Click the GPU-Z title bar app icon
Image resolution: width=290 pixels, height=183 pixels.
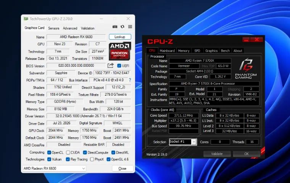point(26,19)
